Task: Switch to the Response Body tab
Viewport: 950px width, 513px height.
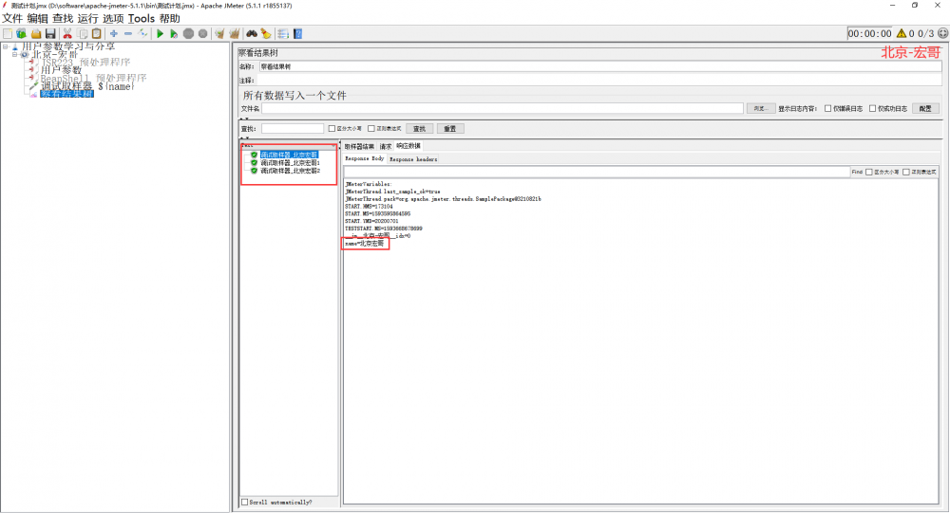Action: coord(364,158)
